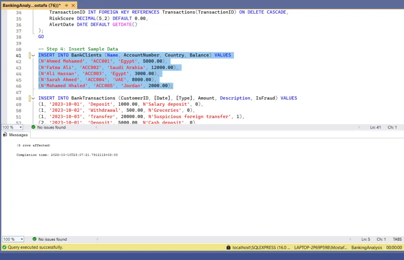Collapse the INSERT INTO BankTransactions block
The width and height of the screenshot is (404, 260).
33,98
